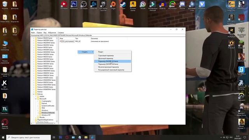
Task: Choose Параметр DWORD (32 бита) from submenu
Action: click(x=112, y=61)
